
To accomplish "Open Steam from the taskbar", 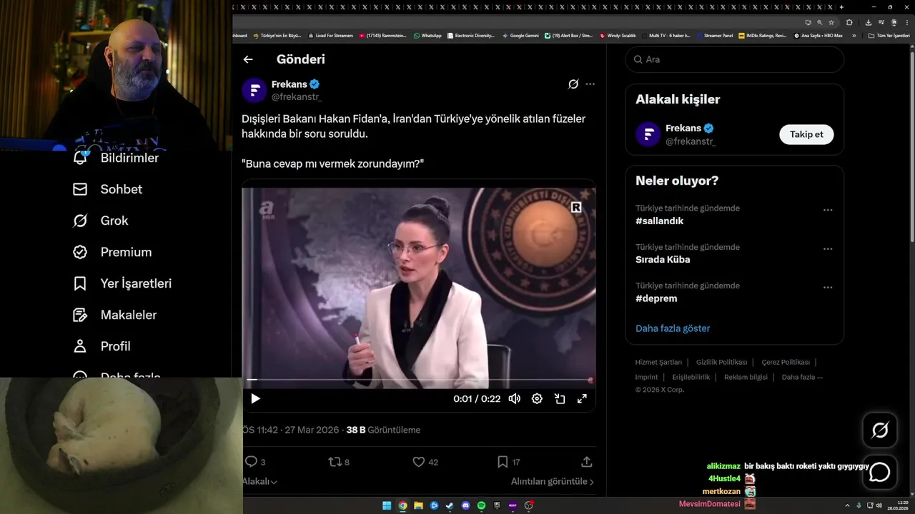I will point(450,505).
